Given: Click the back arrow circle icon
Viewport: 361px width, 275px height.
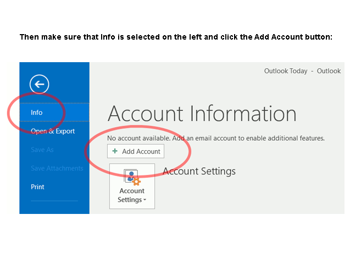Looking at the screenshot, I should click(x=39, y=84).
